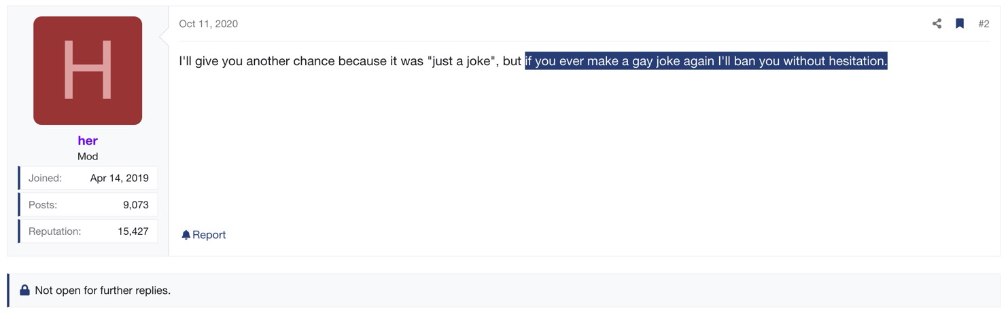1008x319 pixels.
Task: Click the reputation score 15,427
Action: point(133,231)
